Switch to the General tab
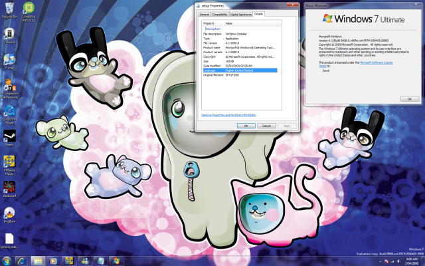The width and height of the screenshot is (425, 266). pos(205,15)
